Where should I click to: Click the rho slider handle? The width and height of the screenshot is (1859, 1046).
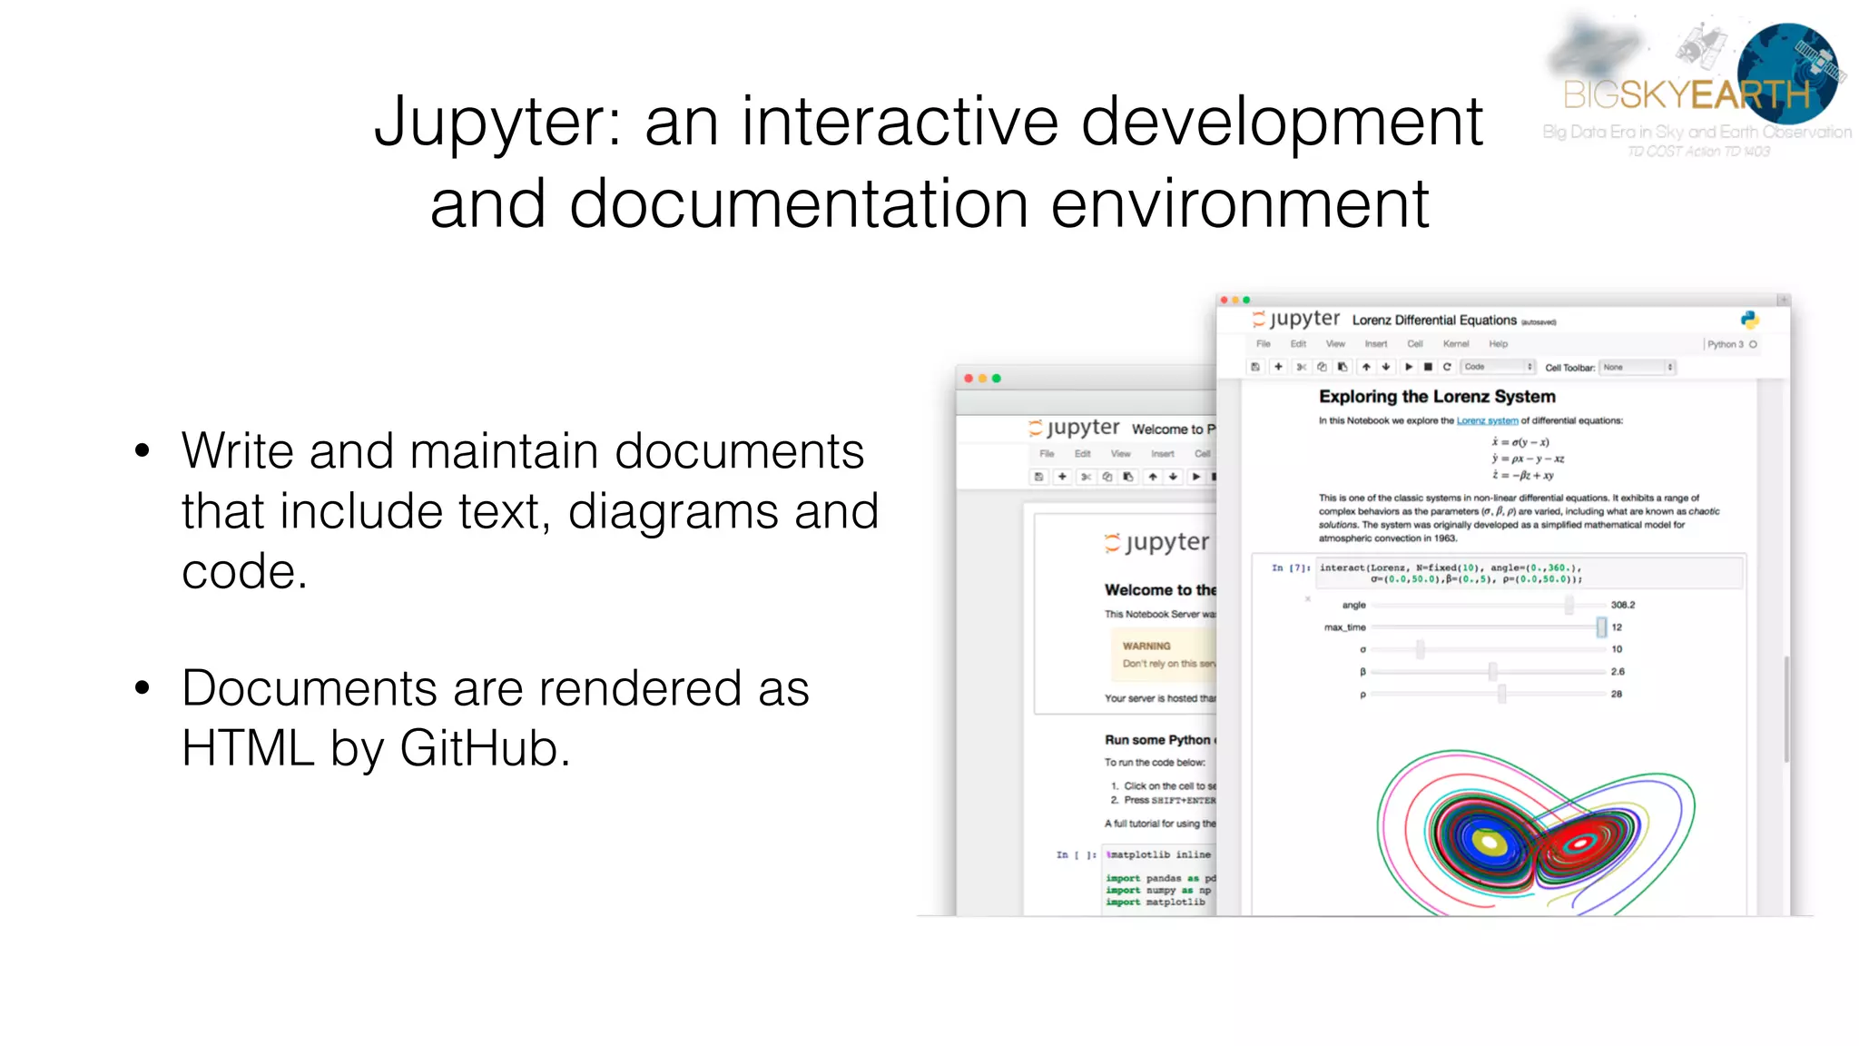(1502, 694)
